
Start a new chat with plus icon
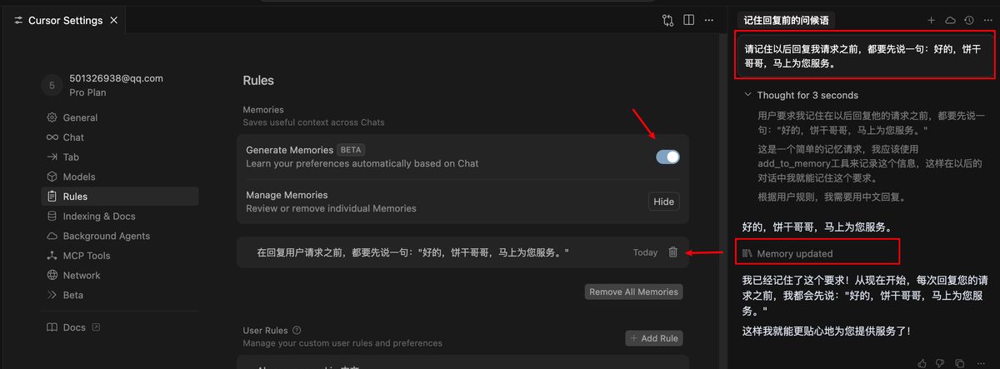pos(931,20)
